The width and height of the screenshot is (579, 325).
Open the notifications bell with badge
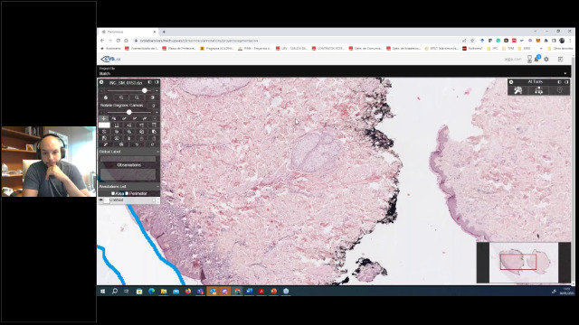pos(537,59)
